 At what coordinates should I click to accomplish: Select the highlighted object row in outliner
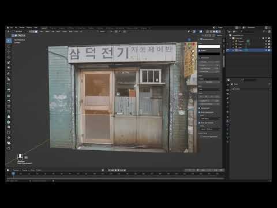(x=249, y=50)
